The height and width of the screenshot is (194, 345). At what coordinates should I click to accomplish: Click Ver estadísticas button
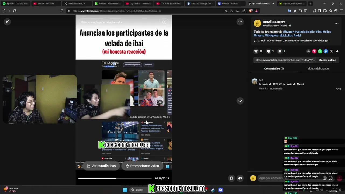[x=101, y=166]
